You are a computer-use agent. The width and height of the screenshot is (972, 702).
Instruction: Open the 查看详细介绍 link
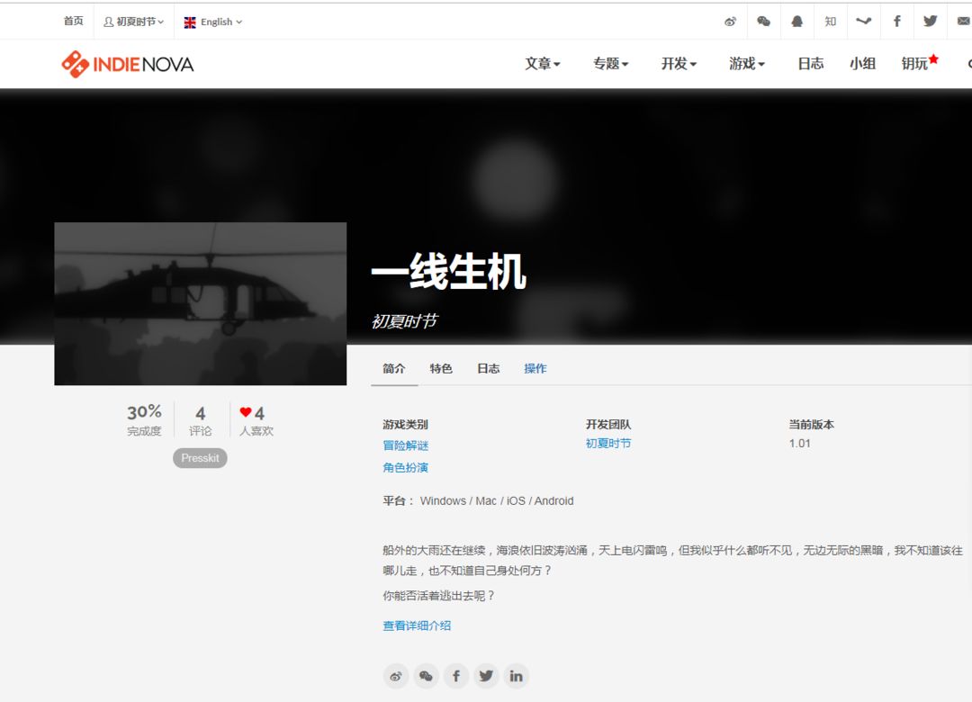pyautogui.click(x=418, y=625)
